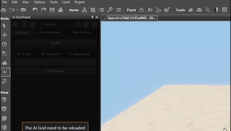This screenshot has width=231, height=131.
Task: Open the AI paint tool
Action: coord(150,10)
